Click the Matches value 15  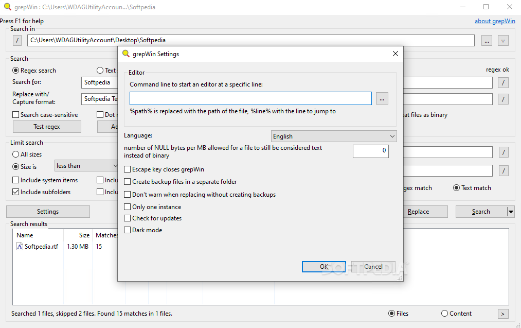[99, 247]
